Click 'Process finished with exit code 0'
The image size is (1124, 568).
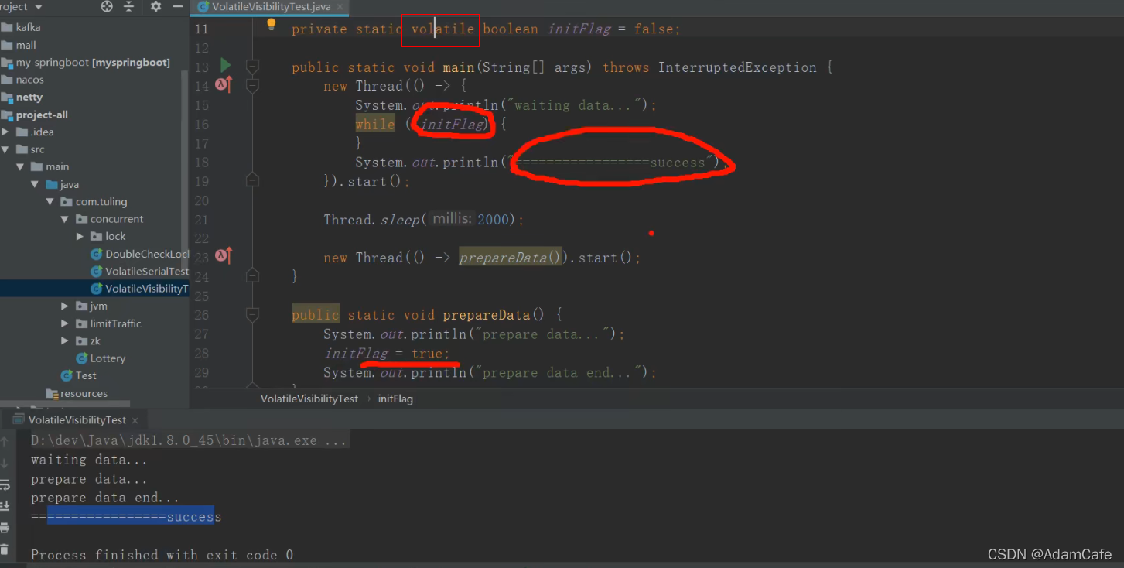pyautogui.click(x=162, y=554)
